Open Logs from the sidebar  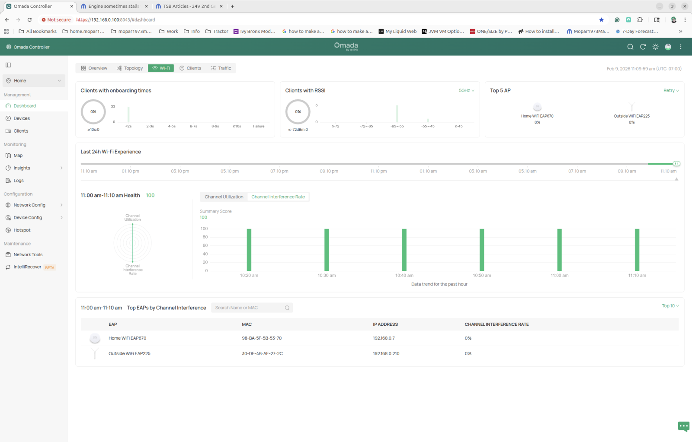(x=19, y=181)
